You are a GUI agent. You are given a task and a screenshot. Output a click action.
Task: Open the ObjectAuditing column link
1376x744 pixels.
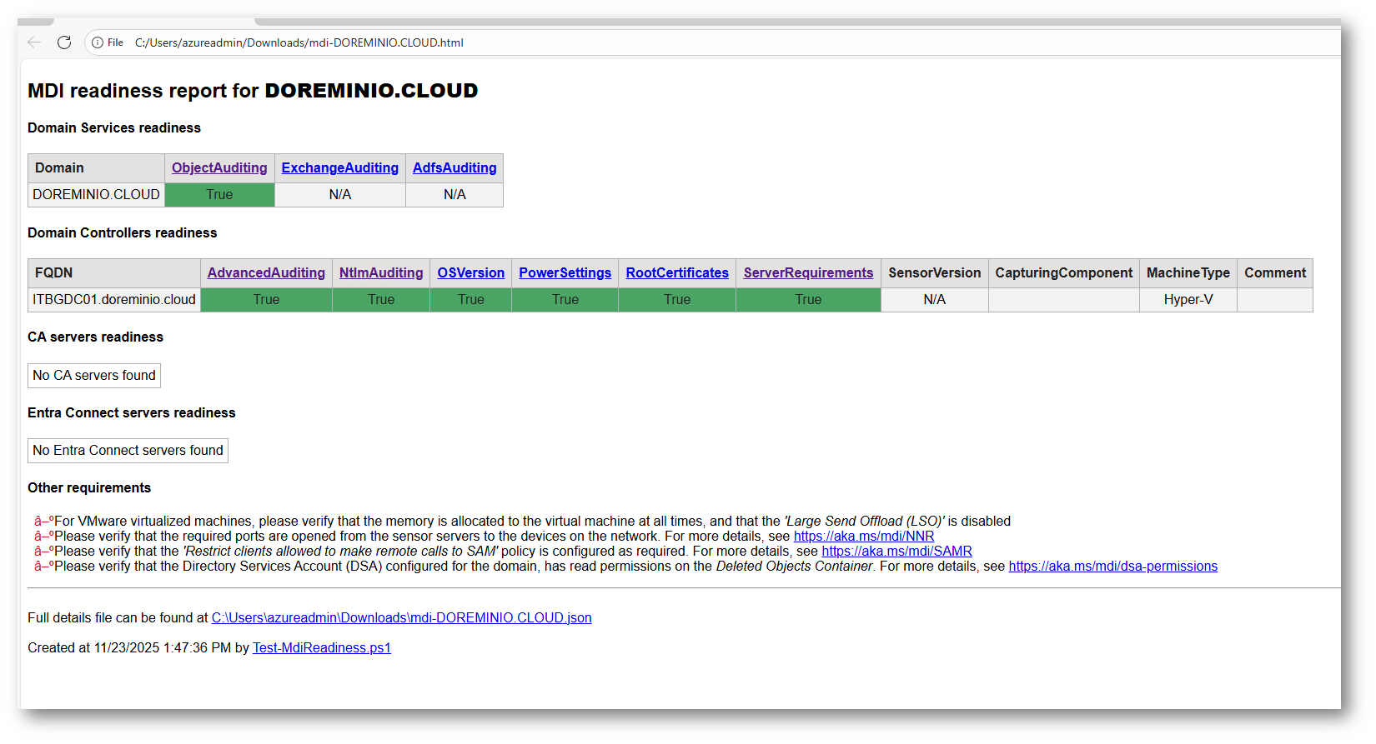click(x=219, y=168)
